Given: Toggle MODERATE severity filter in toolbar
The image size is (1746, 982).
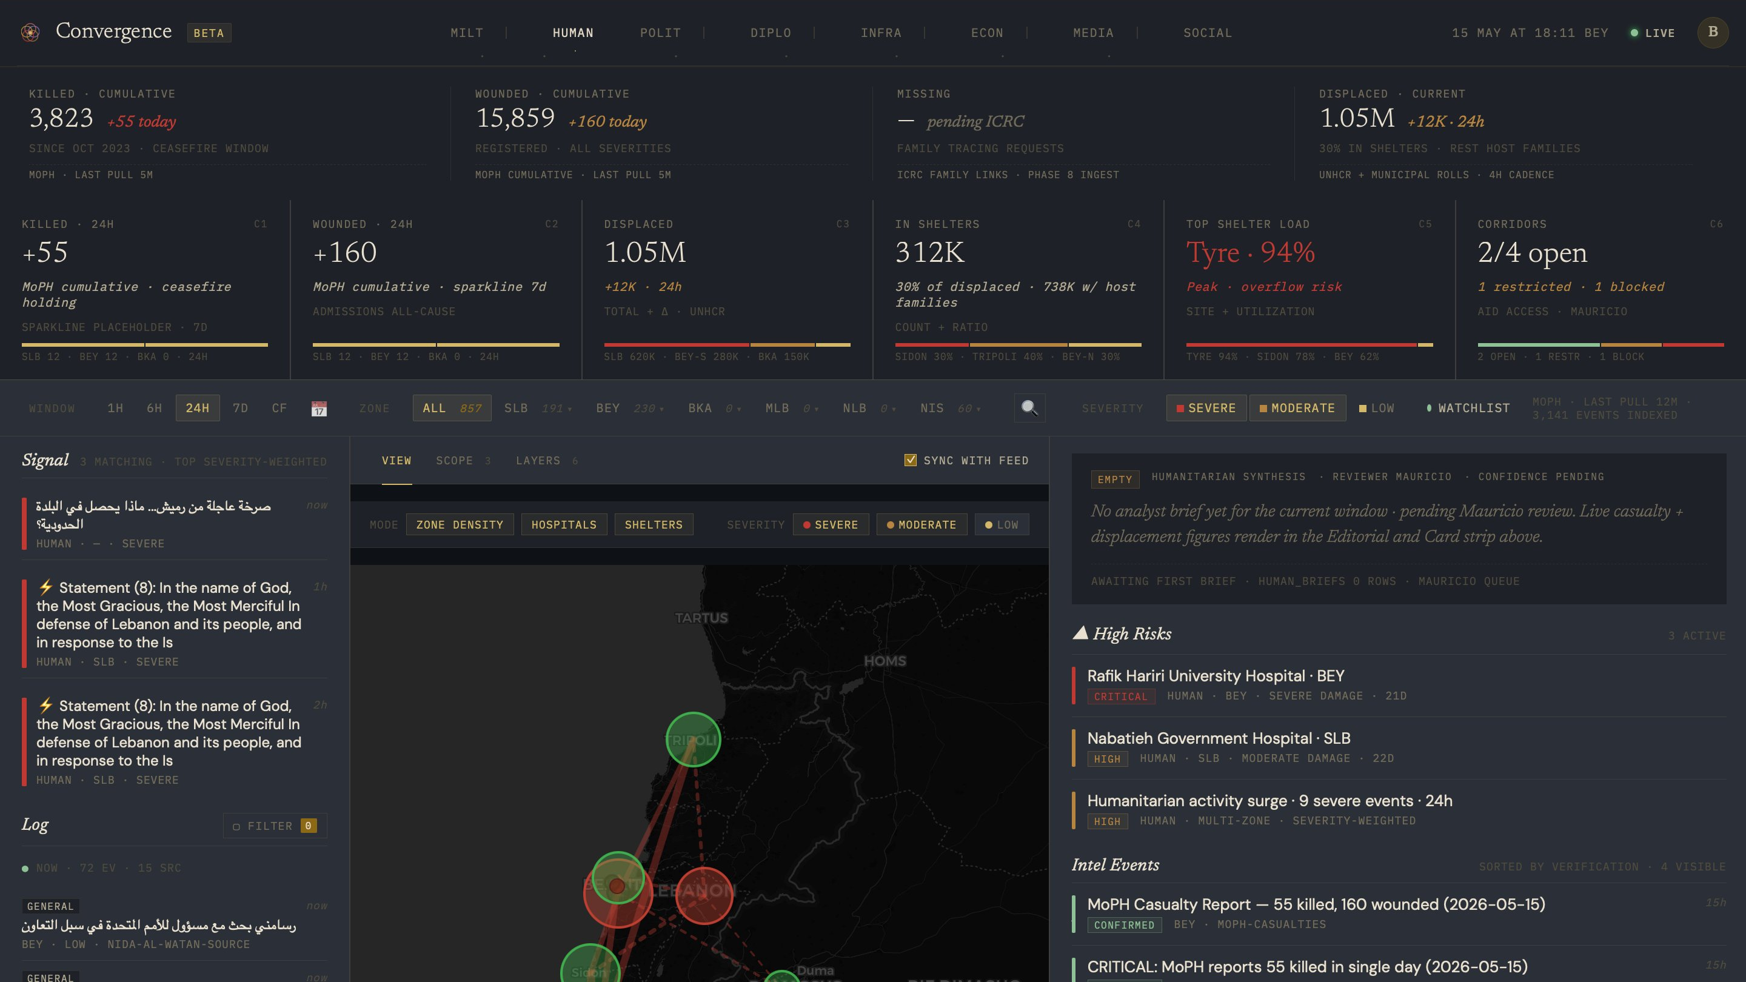Looking at the screenshot, I should point(1297,408).
